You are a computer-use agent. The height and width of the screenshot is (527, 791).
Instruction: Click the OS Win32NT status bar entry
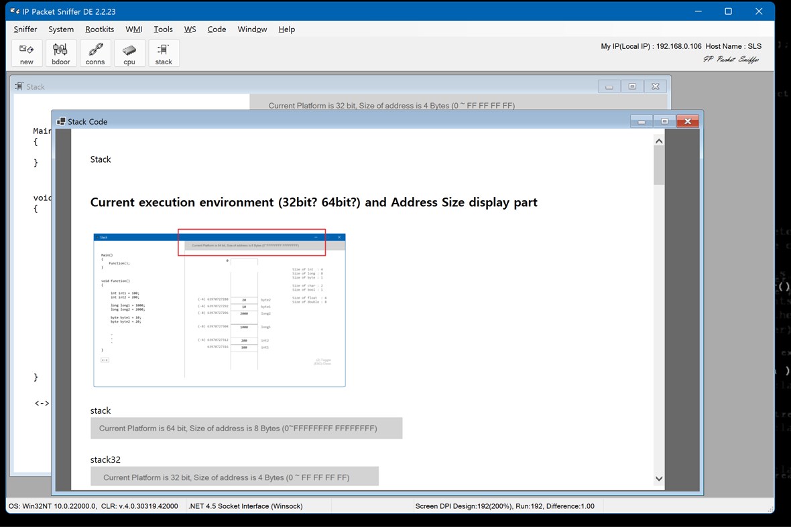tap(93, 506)
